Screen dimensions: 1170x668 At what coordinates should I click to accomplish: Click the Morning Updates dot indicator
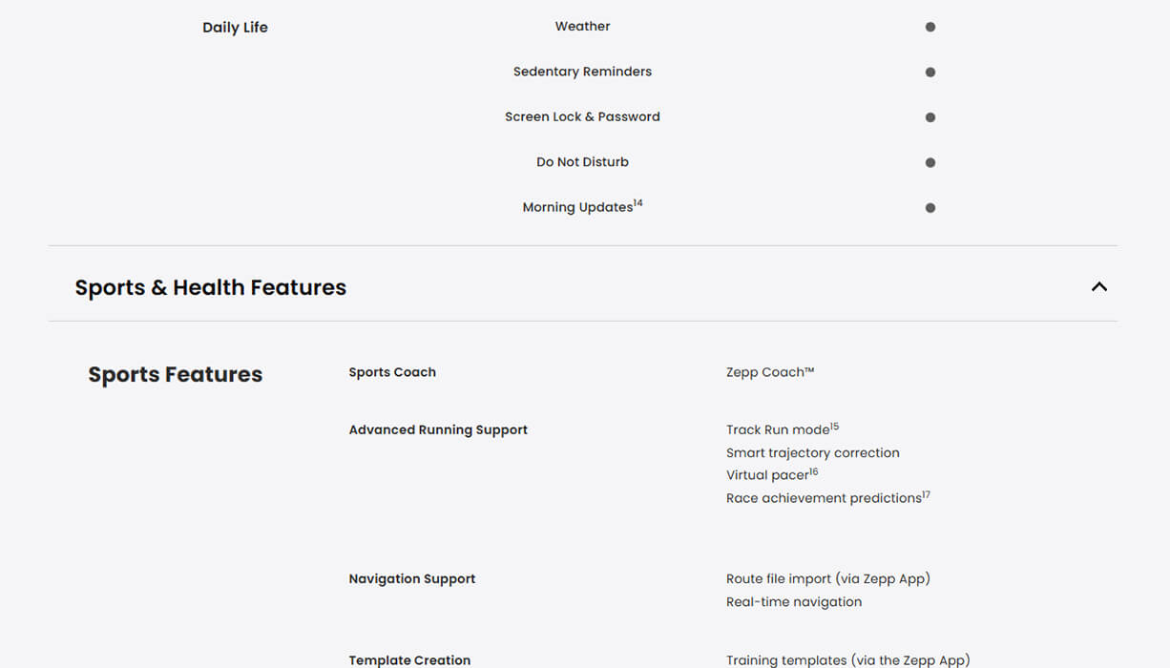point(930,207)
